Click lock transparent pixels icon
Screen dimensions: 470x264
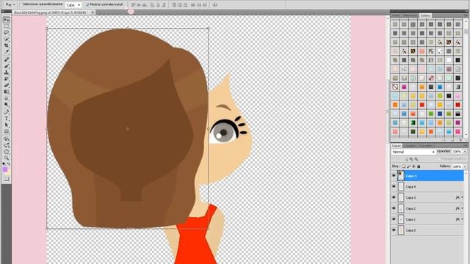pyautogui.click(x=403, y=166)
